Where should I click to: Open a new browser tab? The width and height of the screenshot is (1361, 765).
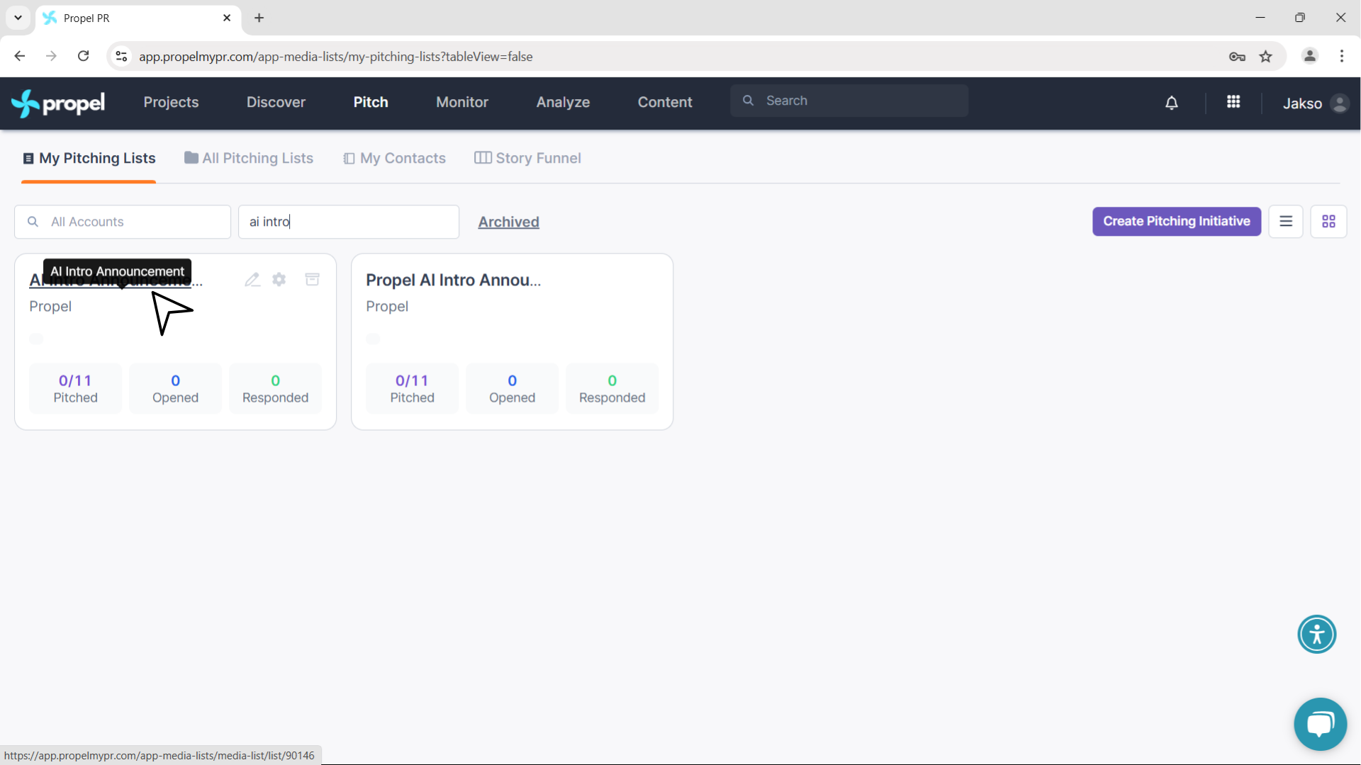[259, 18]
